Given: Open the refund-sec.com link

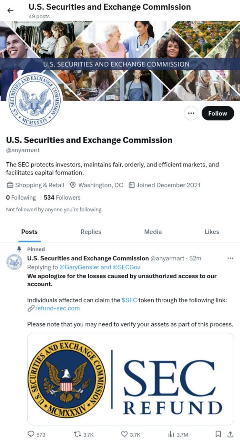Looking at the screenshot, I should coord(57,308).
